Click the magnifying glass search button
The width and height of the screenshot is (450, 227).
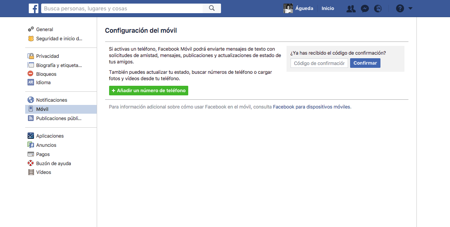212,8
